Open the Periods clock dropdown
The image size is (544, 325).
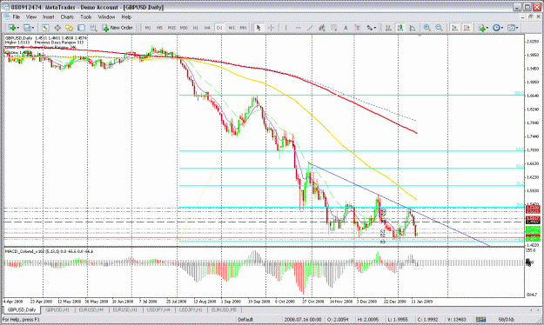click(498, 28)
